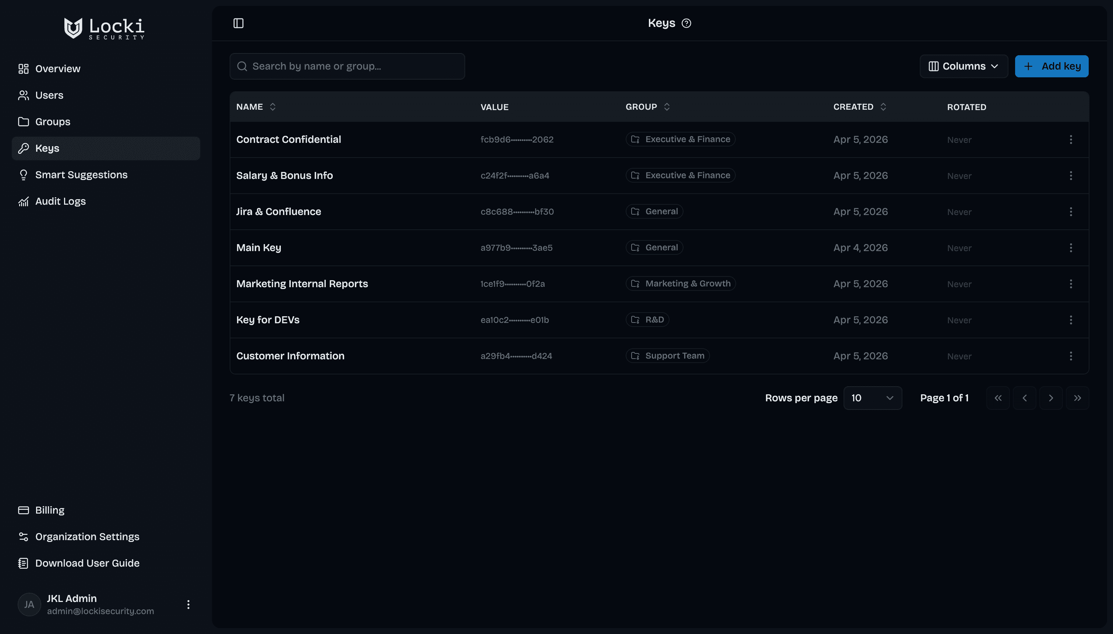The width and height of the screenshot is (1113, 634).
Task: Open actions menu for Jira & Confluence
Action: coord(1070,212)
